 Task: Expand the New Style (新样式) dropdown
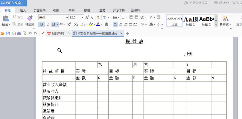(230, 24)
